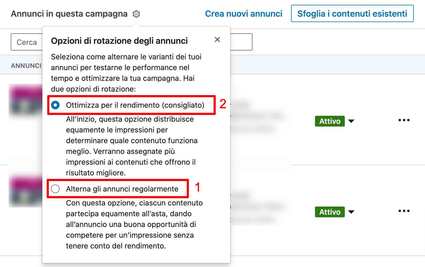Click the second ad's Attivo badge
The height and width of the screenshot is (267, 425).
click(x=330, y=212)
